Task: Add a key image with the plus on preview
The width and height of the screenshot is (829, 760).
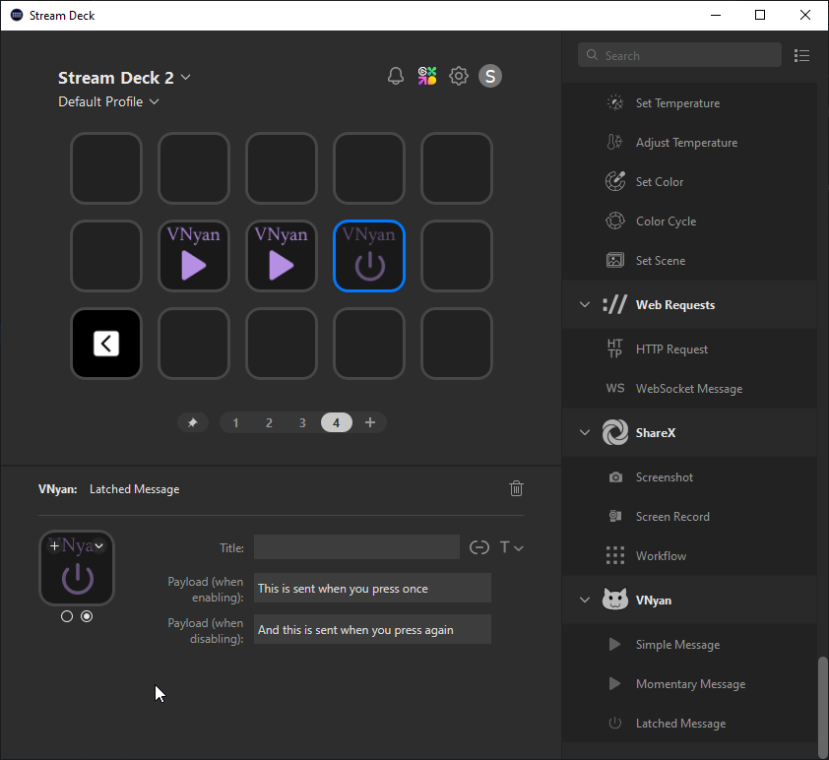Action: click(x=54, y=545)
